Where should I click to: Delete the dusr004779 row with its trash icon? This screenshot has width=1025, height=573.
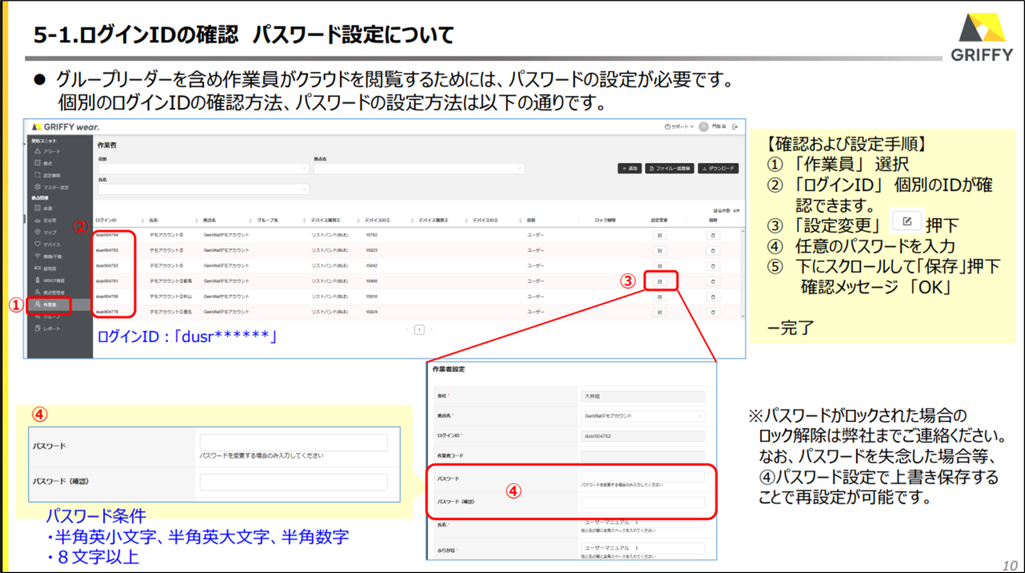point(713,312)
